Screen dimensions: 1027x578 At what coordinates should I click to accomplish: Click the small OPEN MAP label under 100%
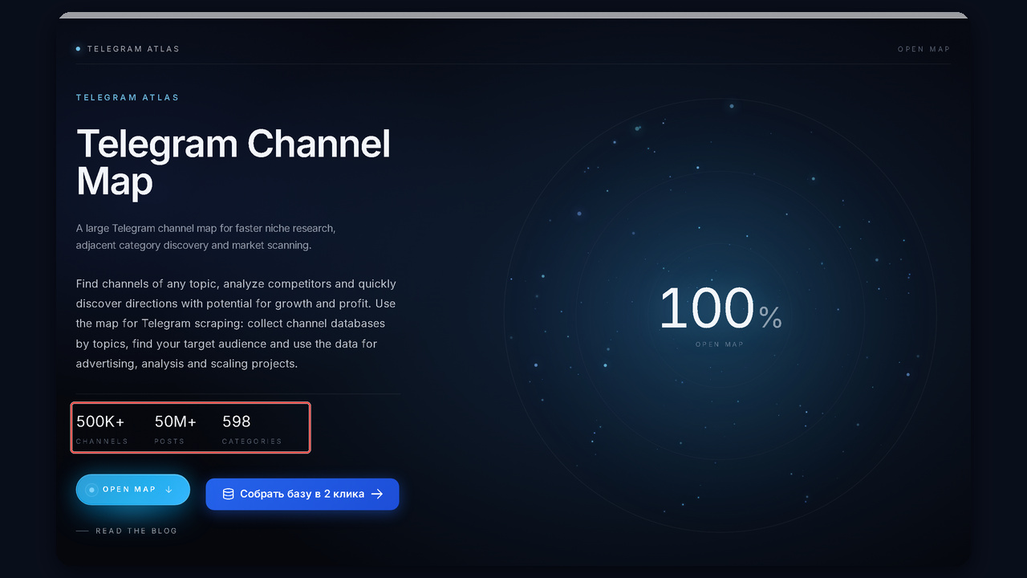pyautogui.click(x=720, y=344)
